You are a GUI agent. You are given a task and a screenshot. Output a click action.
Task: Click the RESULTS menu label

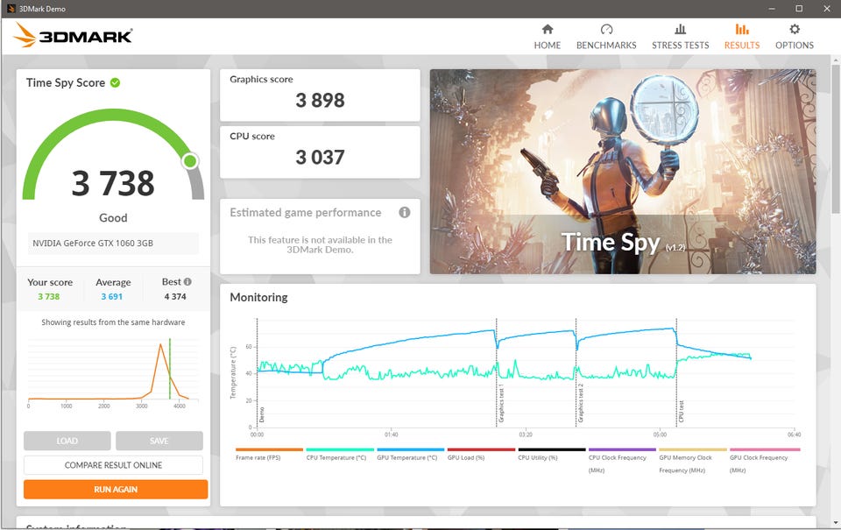point(742,45)
